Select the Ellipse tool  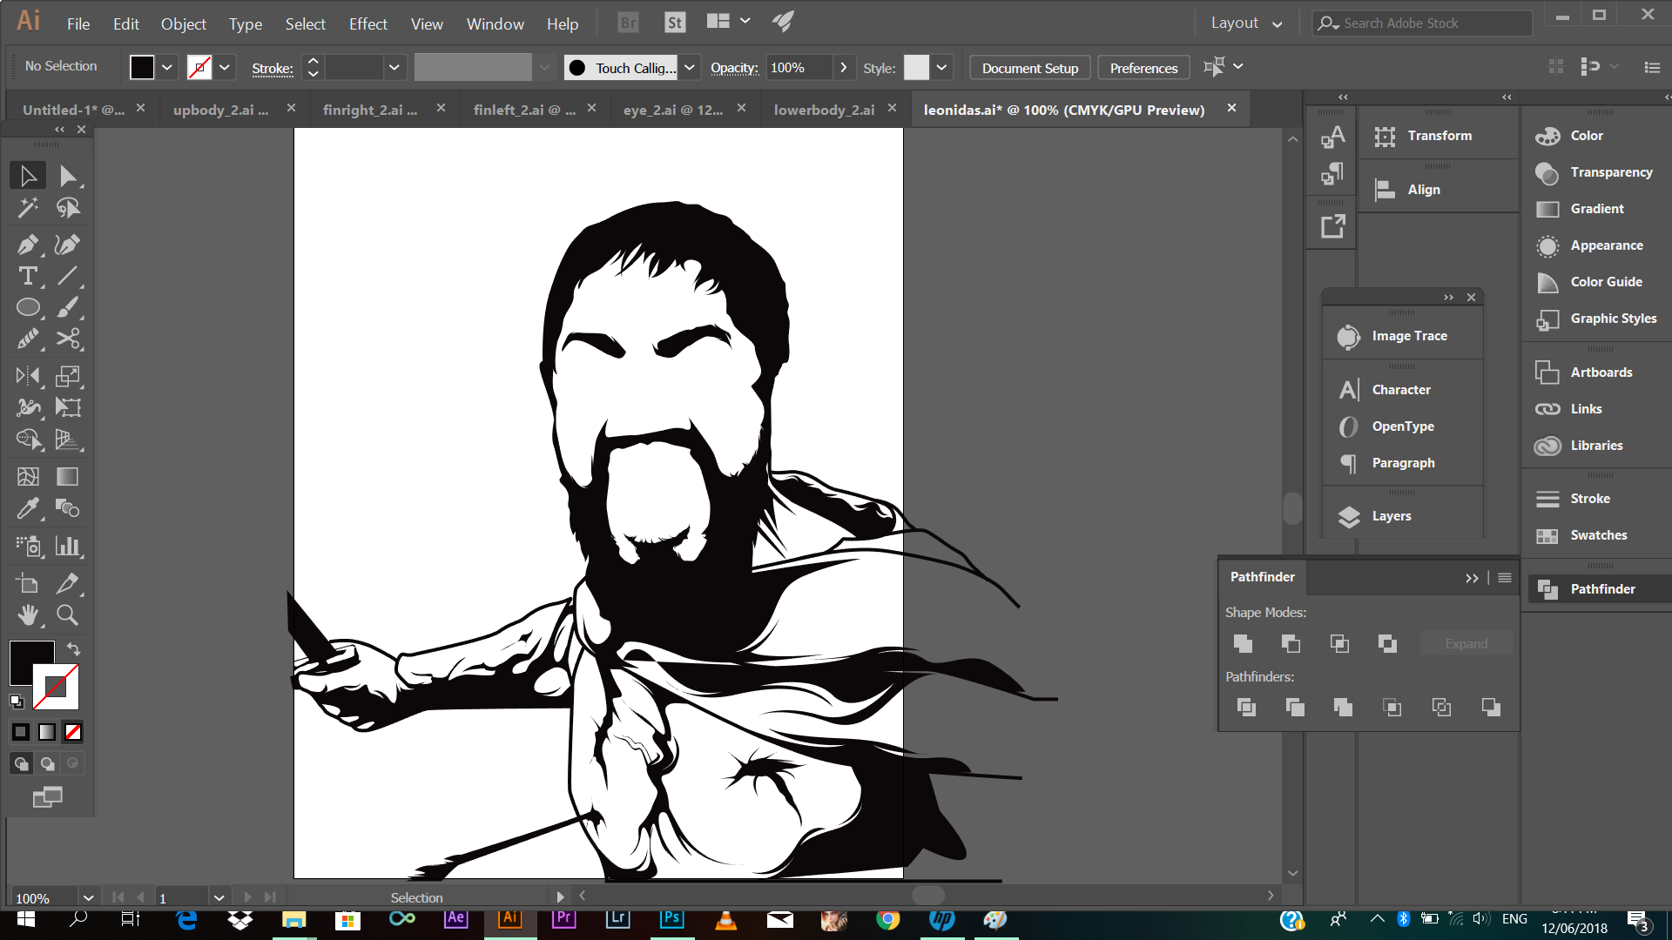click(x=27, y=308)
